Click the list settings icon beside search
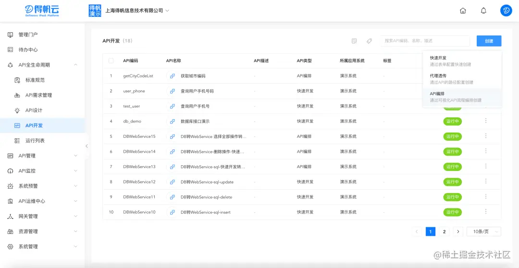The width and height of the screenshot is (519, 268). tap(354, 41)
